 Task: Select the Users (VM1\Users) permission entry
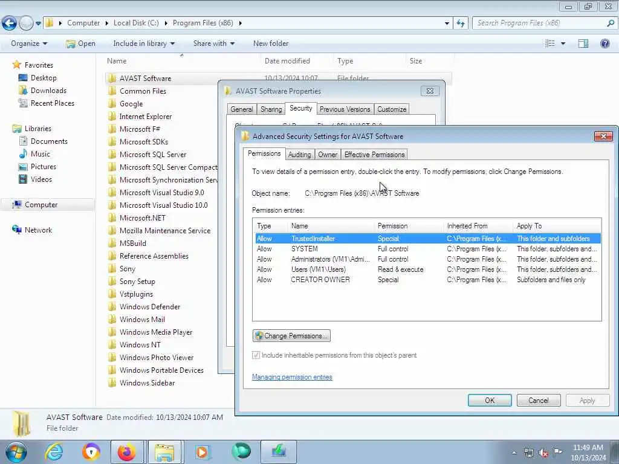pyautogui.click(x=428, y=269)
